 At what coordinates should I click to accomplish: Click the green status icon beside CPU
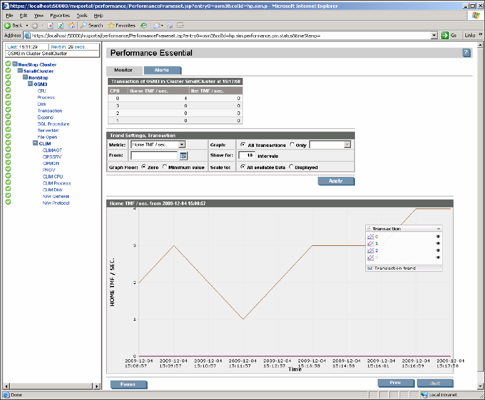8,91
